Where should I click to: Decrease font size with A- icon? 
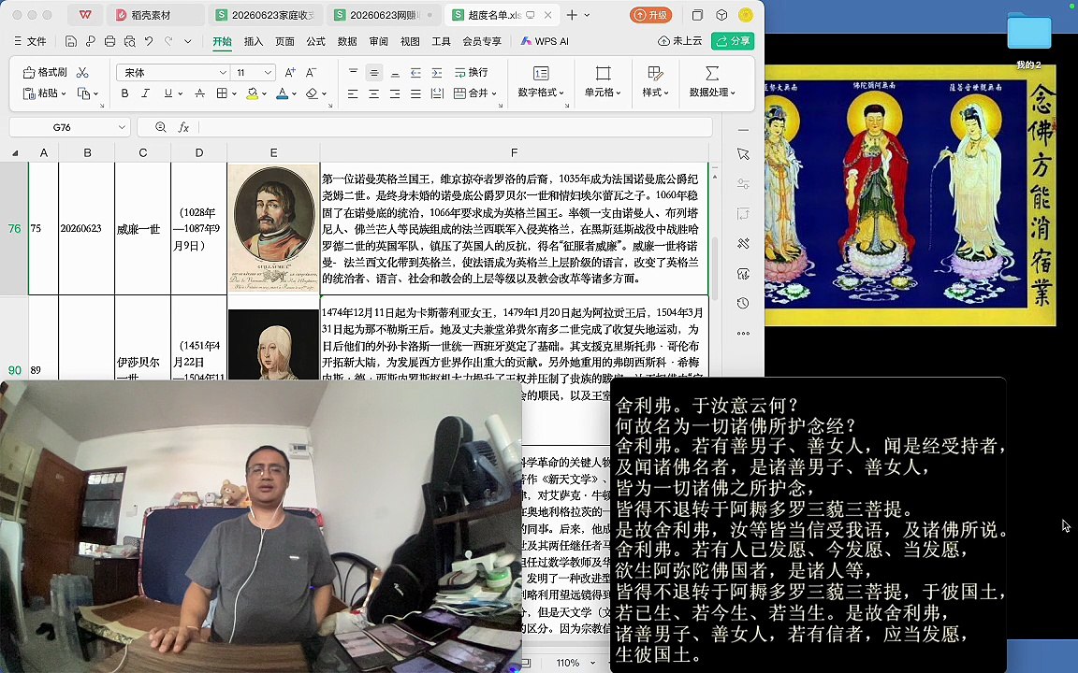[x=312, y=72]
